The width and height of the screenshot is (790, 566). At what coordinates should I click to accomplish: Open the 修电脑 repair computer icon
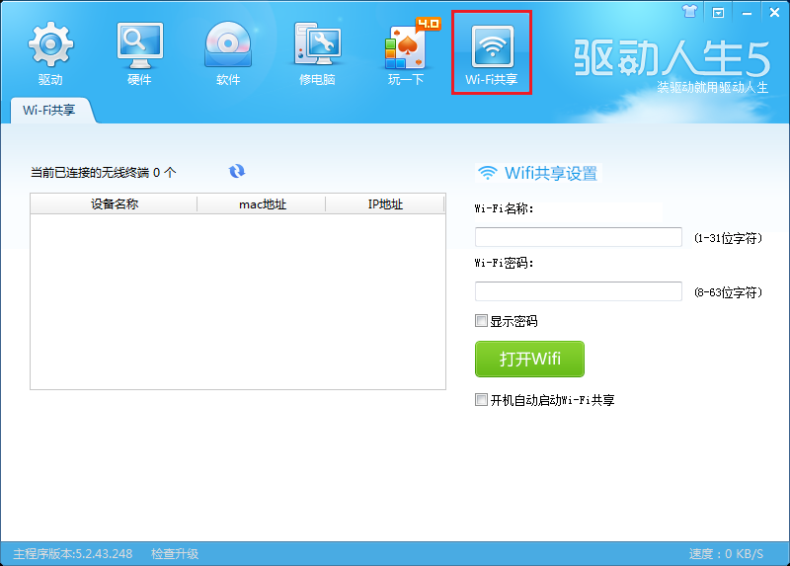(317, 53)
